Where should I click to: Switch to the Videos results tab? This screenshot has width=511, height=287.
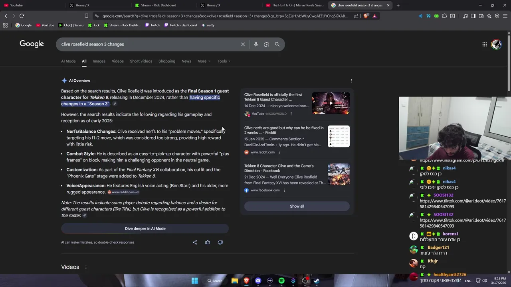pos(117,61)
